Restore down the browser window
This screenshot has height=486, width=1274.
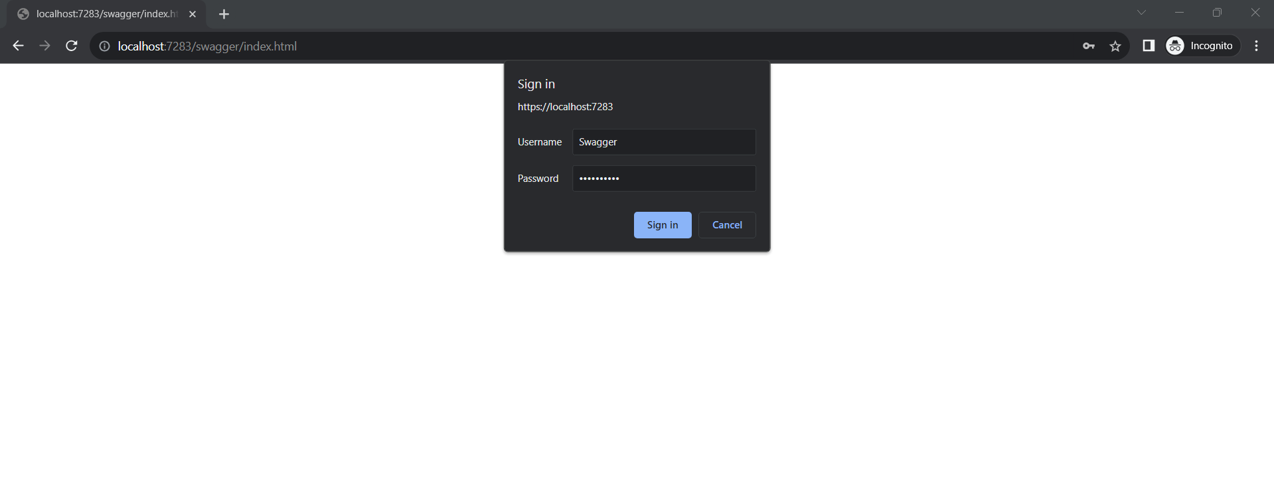pyautogui.click(x=1217, y=12)
